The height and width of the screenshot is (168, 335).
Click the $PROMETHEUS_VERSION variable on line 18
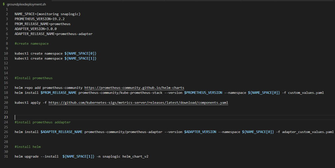203,92
